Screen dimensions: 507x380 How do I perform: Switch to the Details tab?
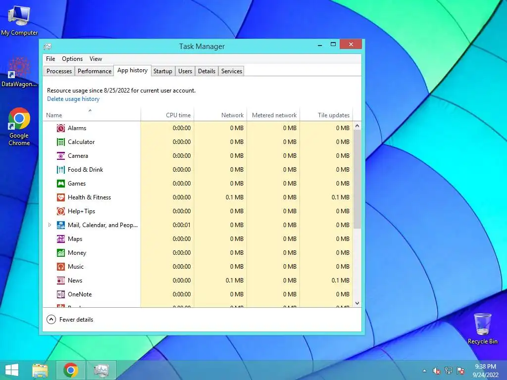[x=206, y=71]
